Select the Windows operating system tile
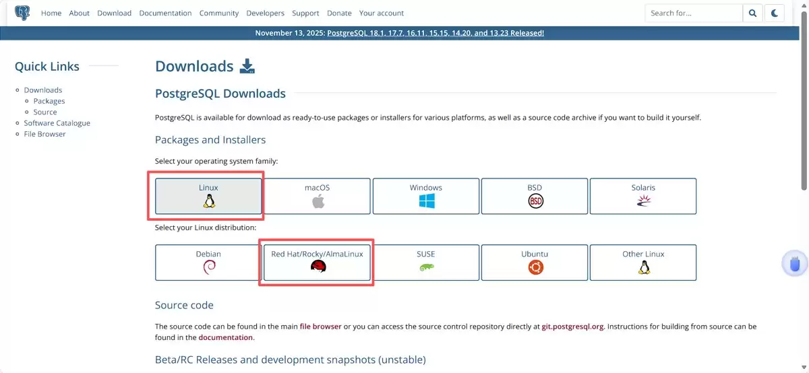Screen dimensions: 809x373 [x=426, y=196]
